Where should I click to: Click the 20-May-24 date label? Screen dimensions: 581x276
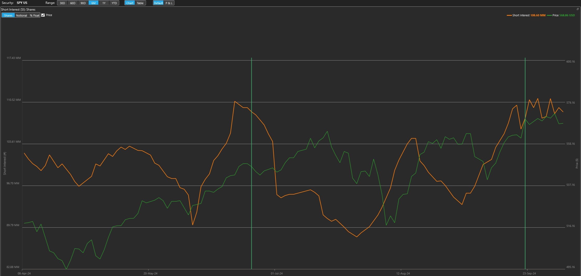(x=150, y=273)
